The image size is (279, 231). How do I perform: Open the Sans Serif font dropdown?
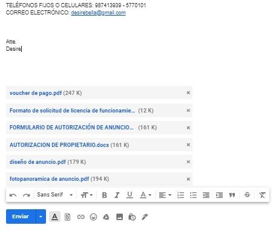click(x=55, y=195)
